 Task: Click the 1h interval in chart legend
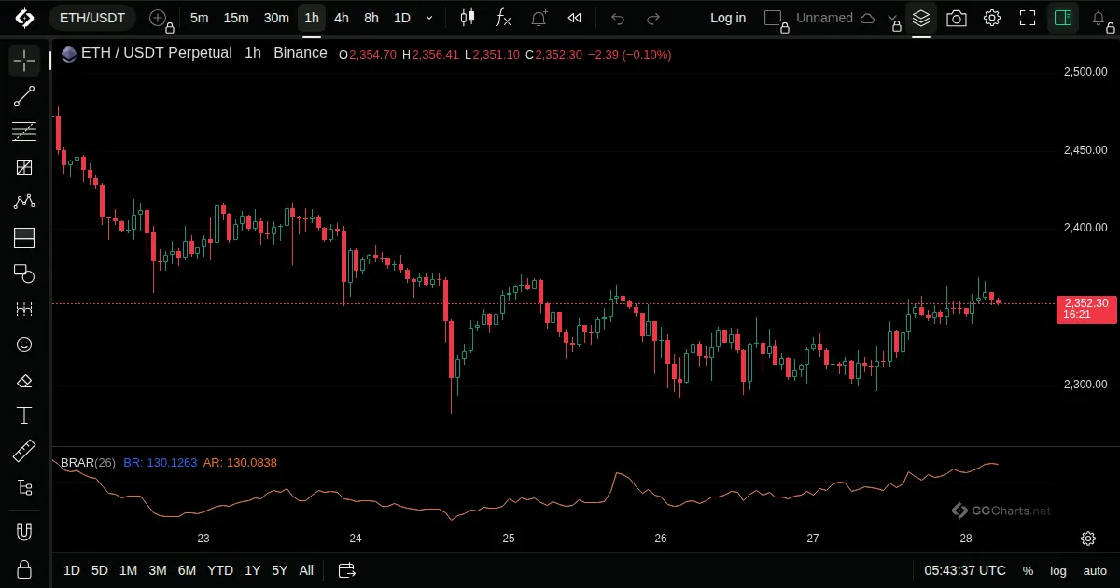253,53
